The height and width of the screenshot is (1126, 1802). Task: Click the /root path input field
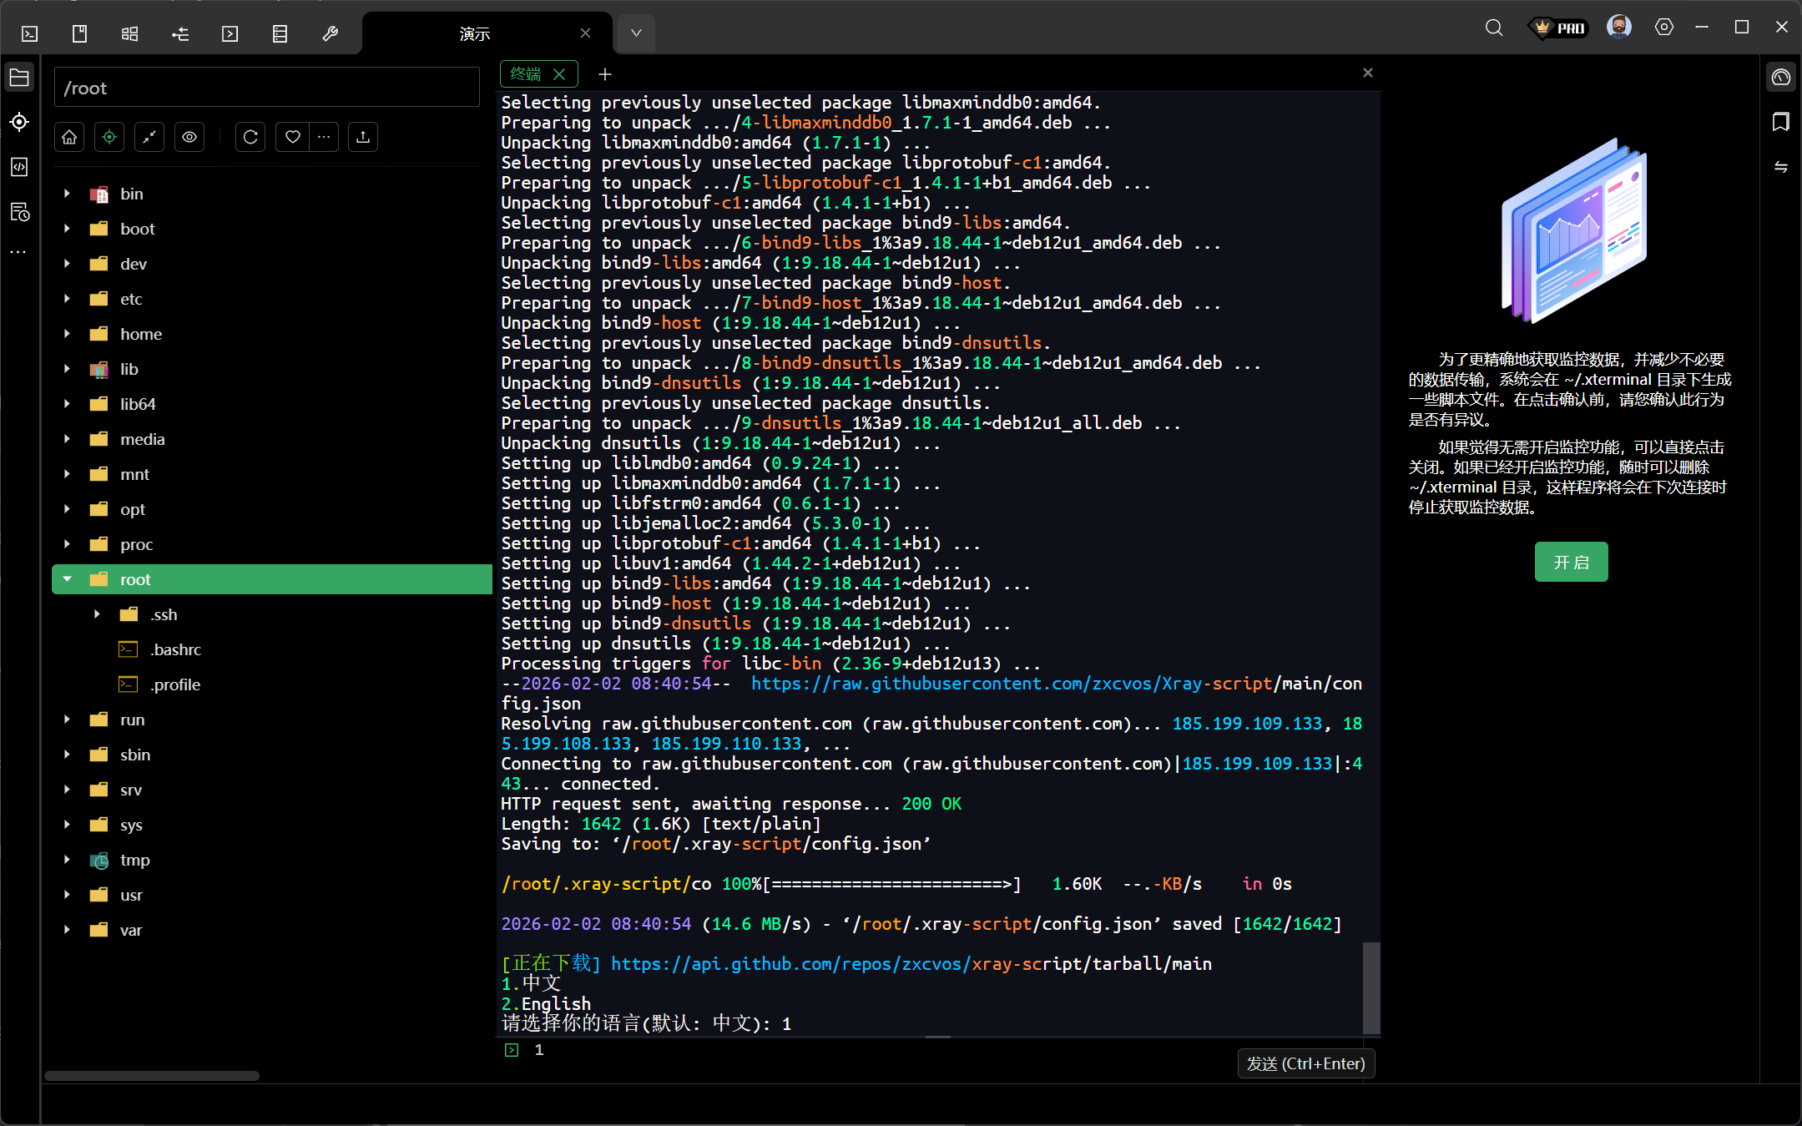coord(267,88)
